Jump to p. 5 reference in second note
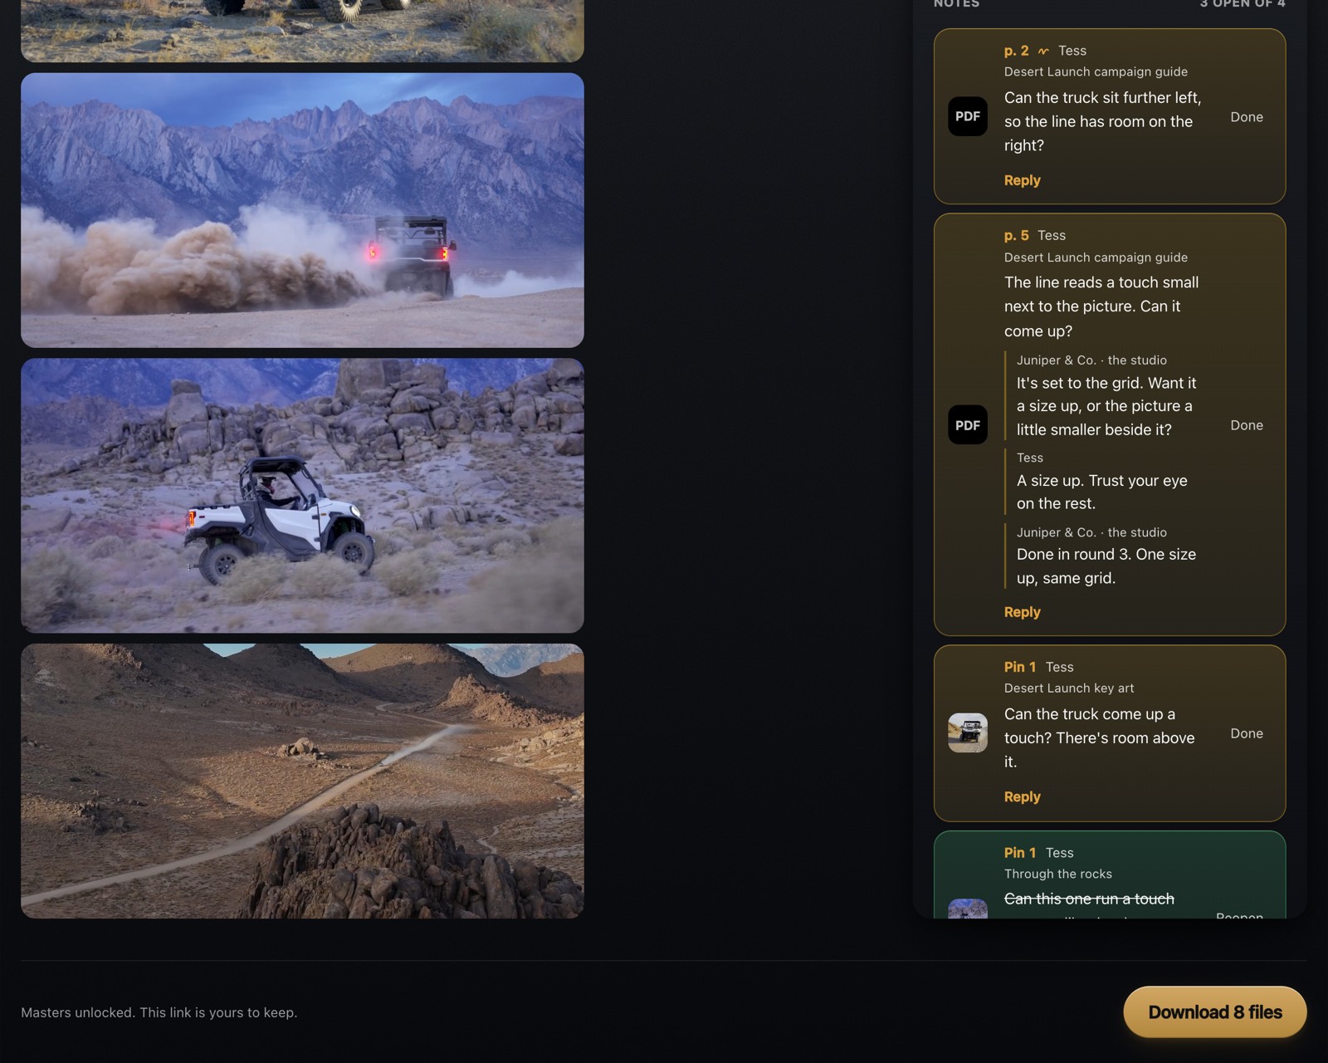The image size is (1328, 1063). [1016, 236]
